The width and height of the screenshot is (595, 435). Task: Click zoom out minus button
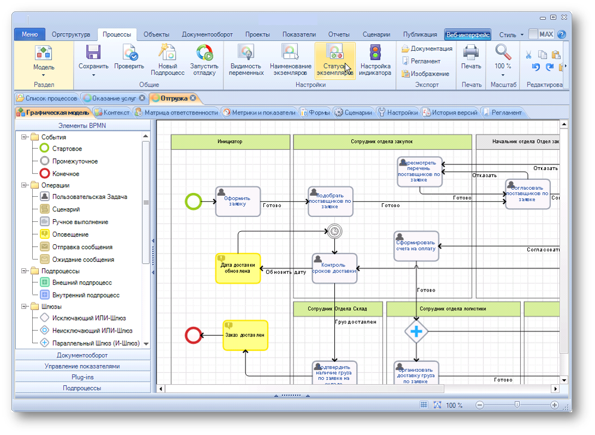click(479, 405)
